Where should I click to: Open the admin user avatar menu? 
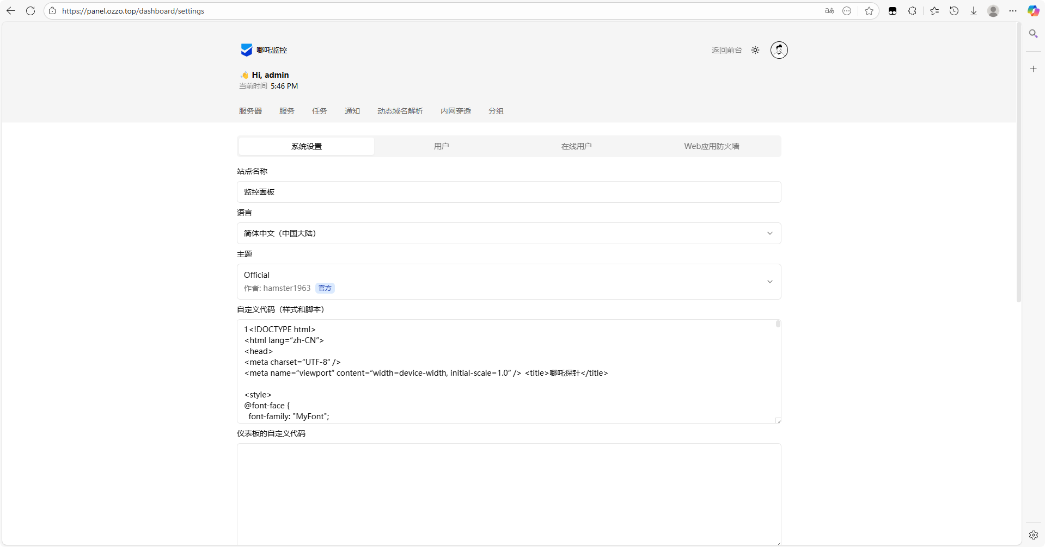click(779, 50)
